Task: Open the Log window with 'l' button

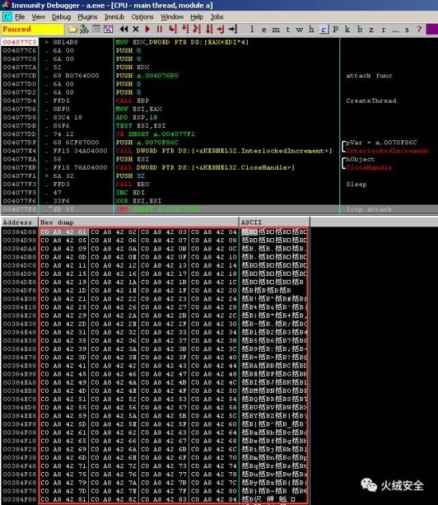Action: coord(252,29)
